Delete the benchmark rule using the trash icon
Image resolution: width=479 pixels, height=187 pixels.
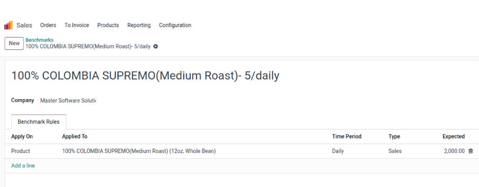pyautogui.click(x=471, y=151)
